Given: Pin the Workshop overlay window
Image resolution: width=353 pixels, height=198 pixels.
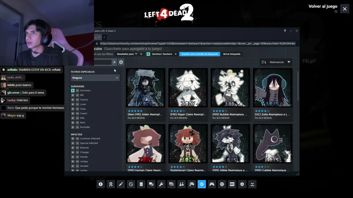Looking at the screenshot, I should coord(285,31).
